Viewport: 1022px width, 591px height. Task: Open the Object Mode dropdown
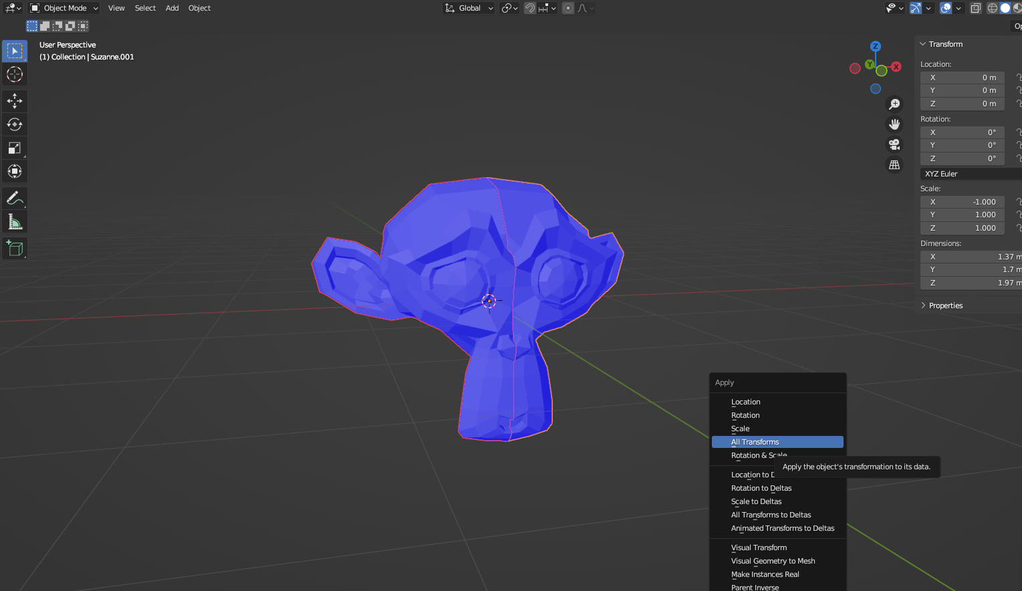point(64,8)
